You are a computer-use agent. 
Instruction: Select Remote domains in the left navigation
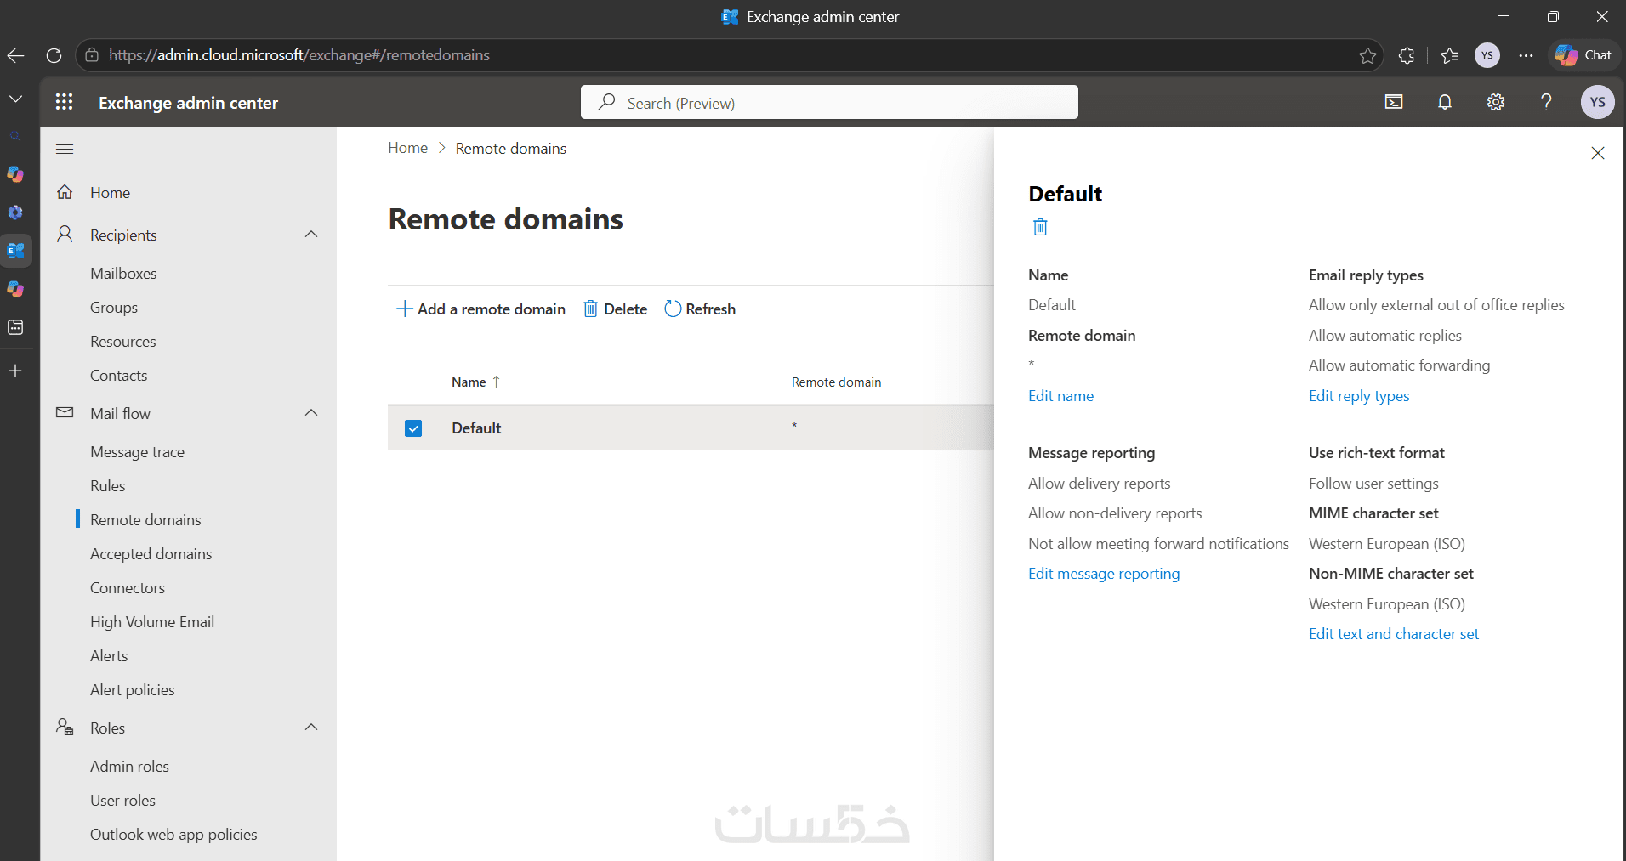[145, 520]
